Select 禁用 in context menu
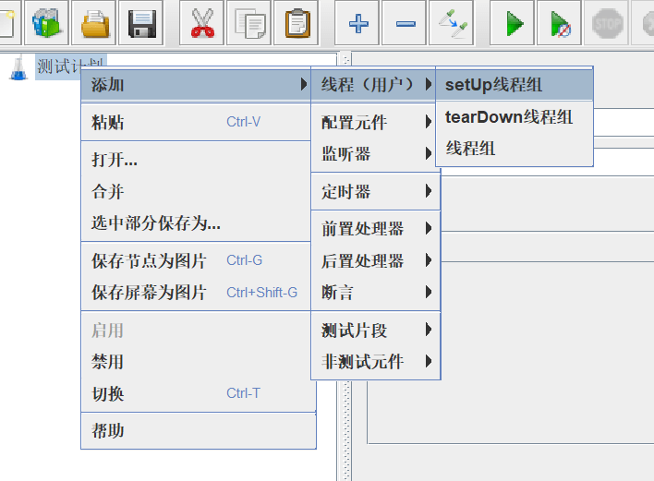The image size is (654, 481). tap(196, 362)
